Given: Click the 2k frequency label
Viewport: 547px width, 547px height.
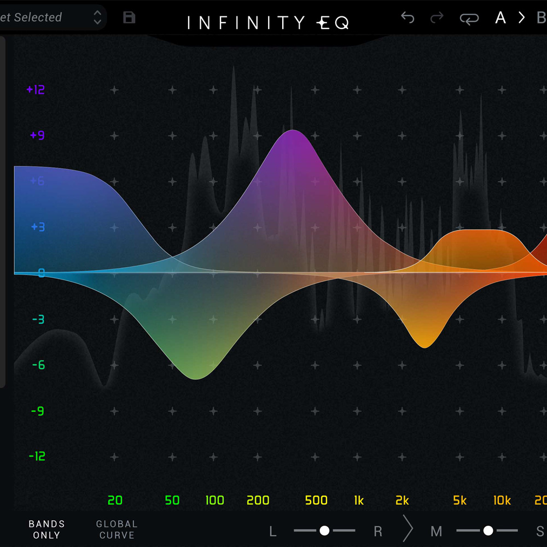Looking at the screenshot, I should click(402, 501).
